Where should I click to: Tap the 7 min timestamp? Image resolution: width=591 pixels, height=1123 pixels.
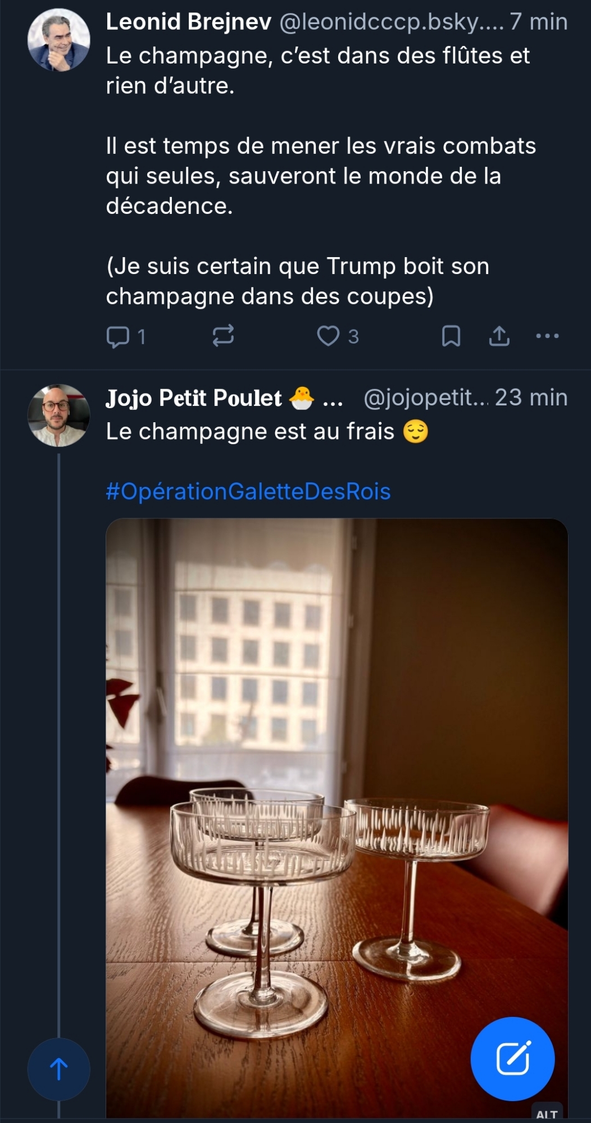click(539, 22)
